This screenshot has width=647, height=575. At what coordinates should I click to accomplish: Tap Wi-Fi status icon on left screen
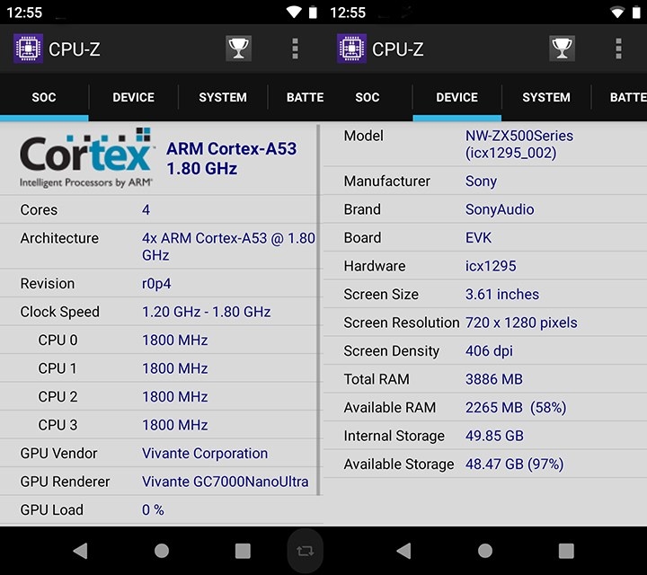(x=294, y=12)
